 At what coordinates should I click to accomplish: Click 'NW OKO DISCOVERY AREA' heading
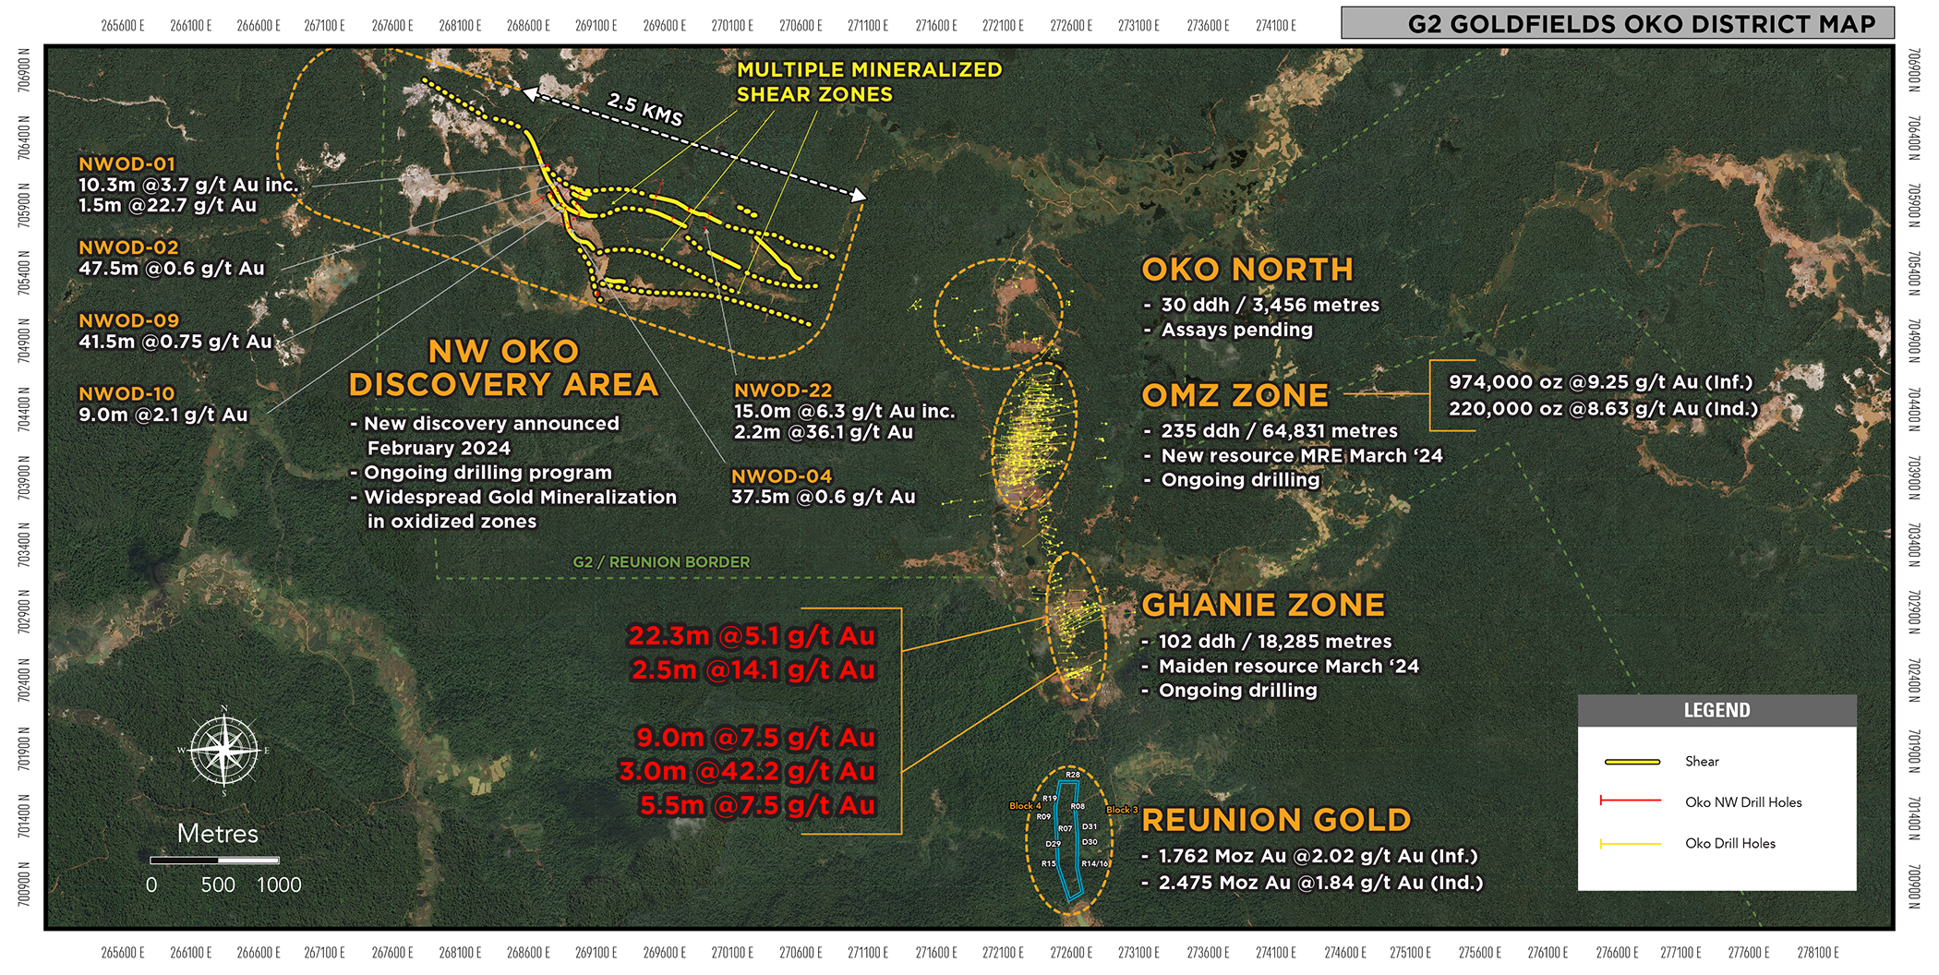tap(504, 367)
